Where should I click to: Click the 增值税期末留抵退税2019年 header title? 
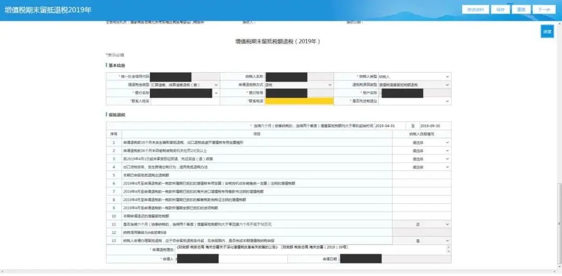[48, 10]
